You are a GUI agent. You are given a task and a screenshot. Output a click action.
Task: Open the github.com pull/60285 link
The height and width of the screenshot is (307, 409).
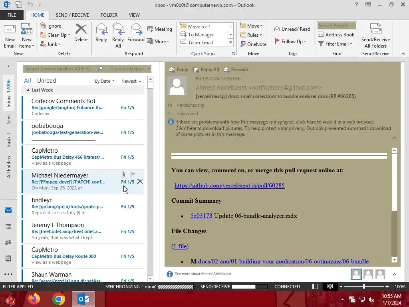[230, 185]
